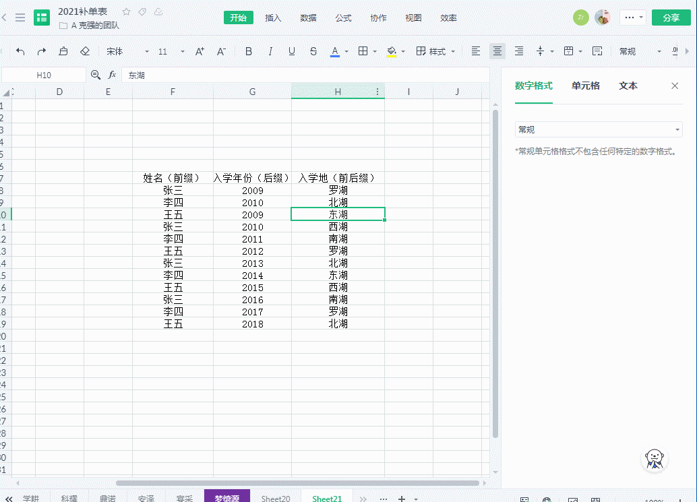The width and height of the screenshot is (697, 502).
Task: Open the 视图 tab
Action: 413,18
